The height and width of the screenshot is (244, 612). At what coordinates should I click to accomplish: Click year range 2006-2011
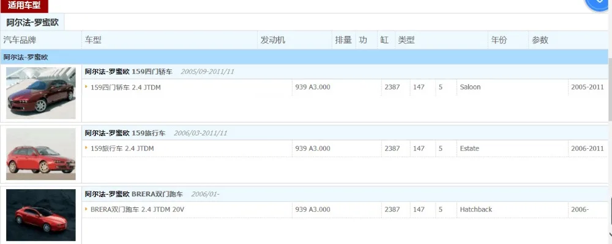click(588, 148)
